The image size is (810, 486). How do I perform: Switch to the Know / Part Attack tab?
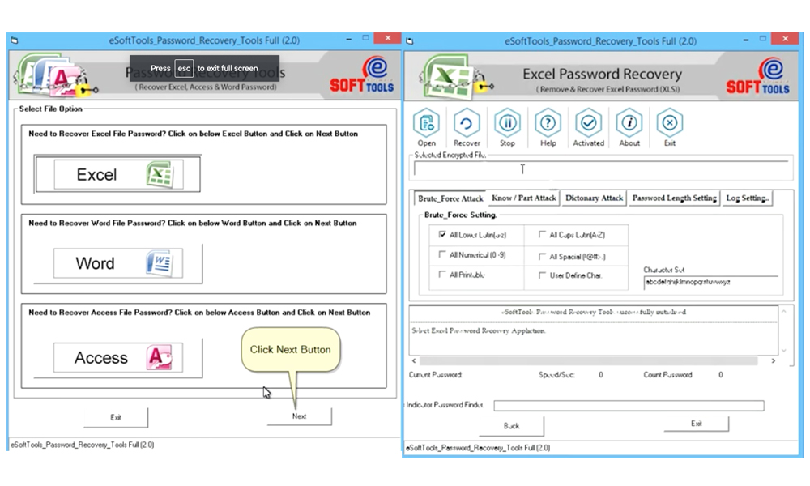524,198
